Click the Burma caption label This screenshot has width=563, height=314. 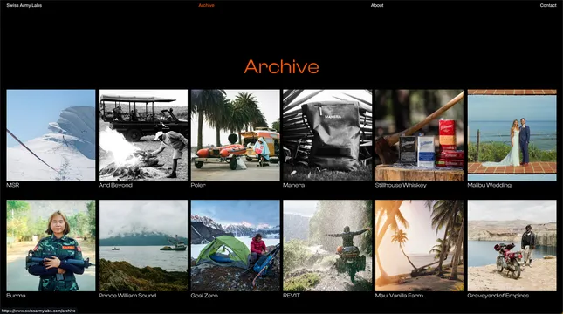point(16,296)
